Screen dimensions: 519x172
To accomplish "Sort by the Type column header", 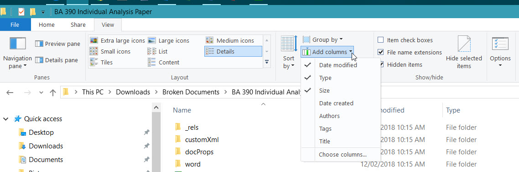I will (453, 110).
